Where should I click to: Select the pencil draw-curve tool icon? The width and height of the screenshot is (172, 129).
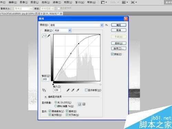[49, 36]
